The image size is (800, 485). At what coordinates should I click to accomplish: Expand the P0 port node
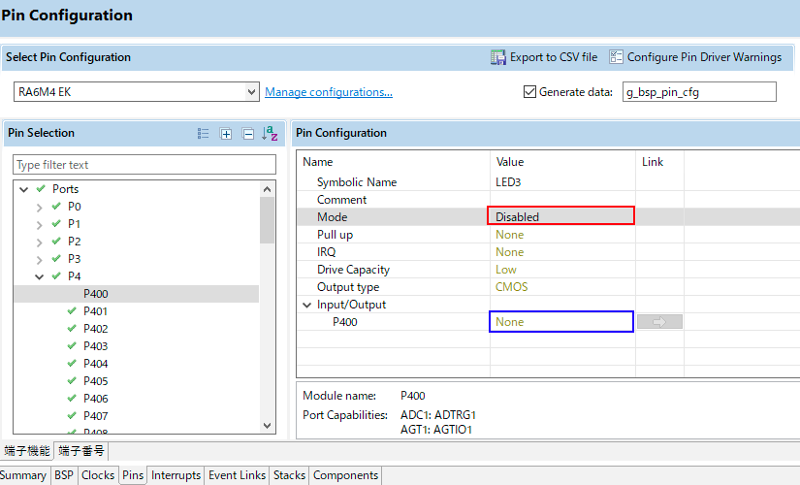pyautogui.click(x=40, y=207)
